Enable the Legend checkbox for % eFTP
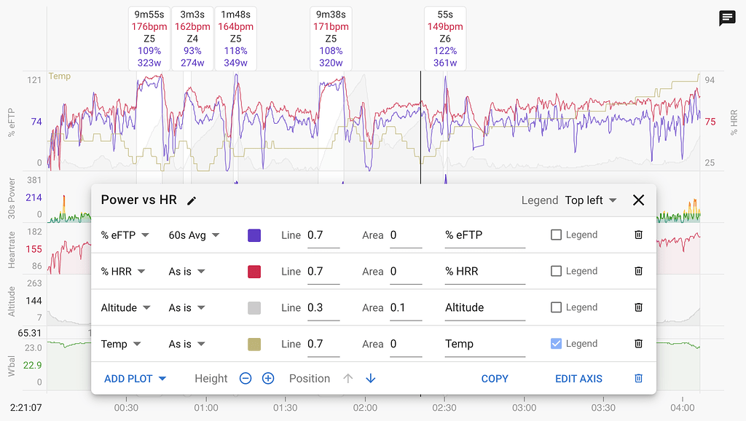This screenshot has height=421, width=746. click(x=555, y=235)
